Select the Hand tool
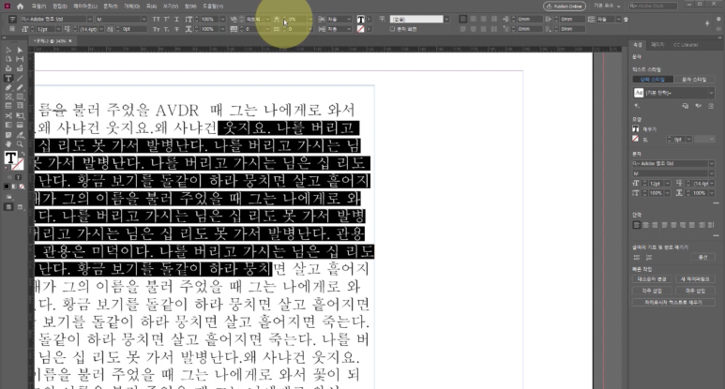Image resolution: width=725 pixels, height=389 pixels. [8, 144]
